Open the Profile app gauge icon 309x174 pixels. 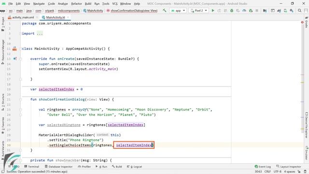point(244,11)
